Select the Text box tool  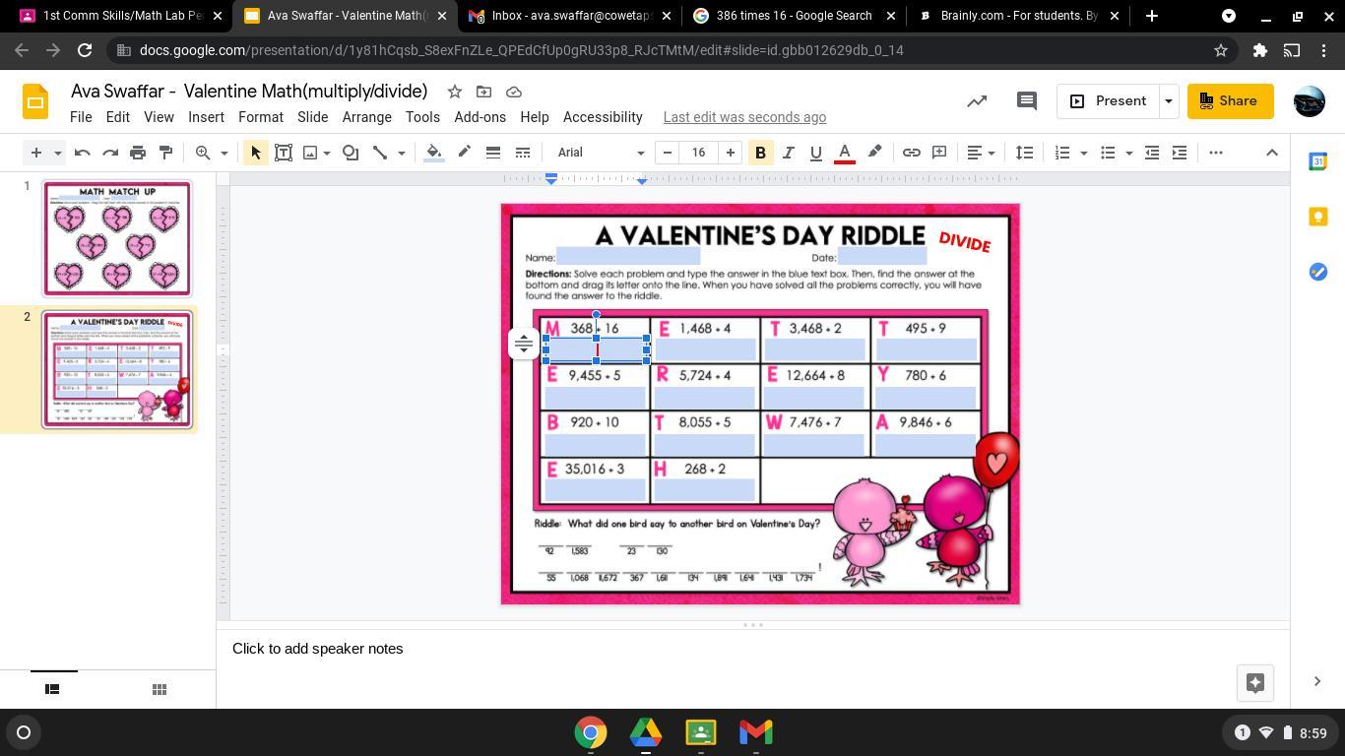pos(284,153)
